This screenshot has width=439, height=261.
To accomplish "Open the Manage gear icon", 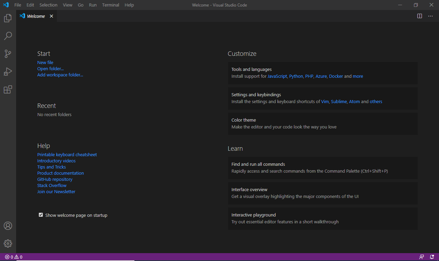I will coord(8,244).
